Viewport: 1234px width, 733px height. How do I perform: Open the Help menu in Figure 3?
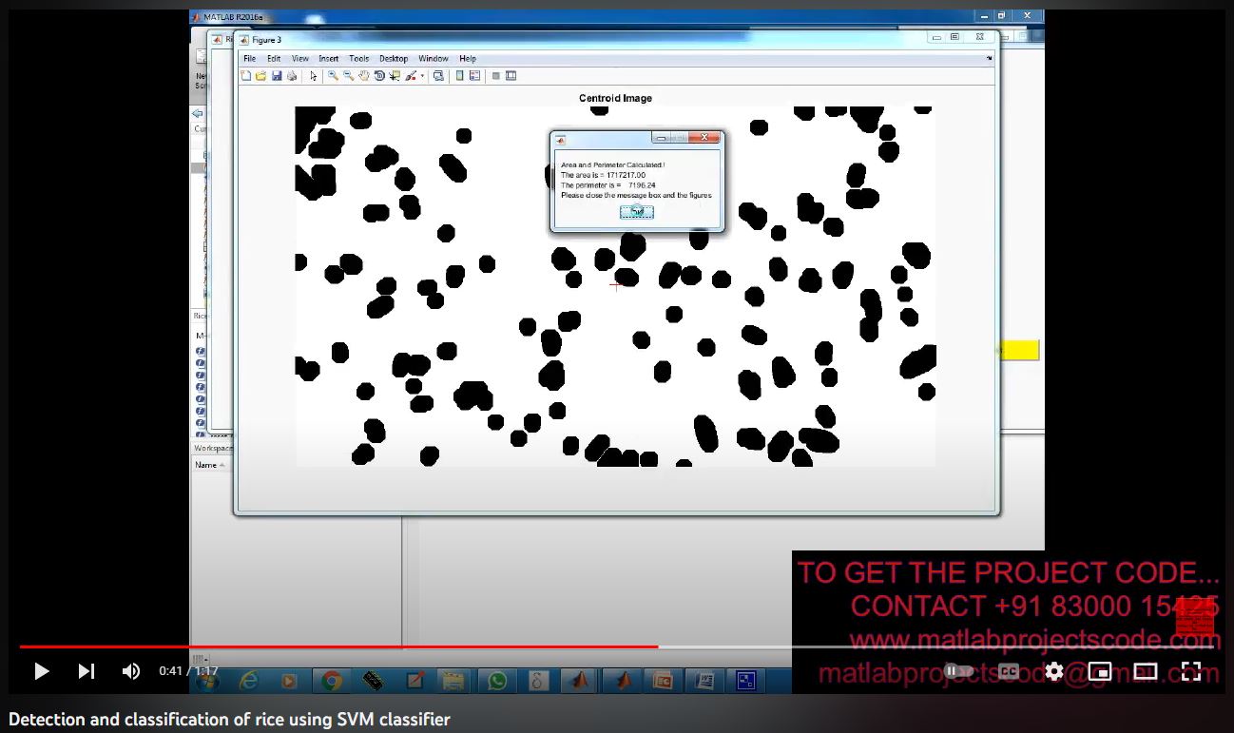(468, 59)
